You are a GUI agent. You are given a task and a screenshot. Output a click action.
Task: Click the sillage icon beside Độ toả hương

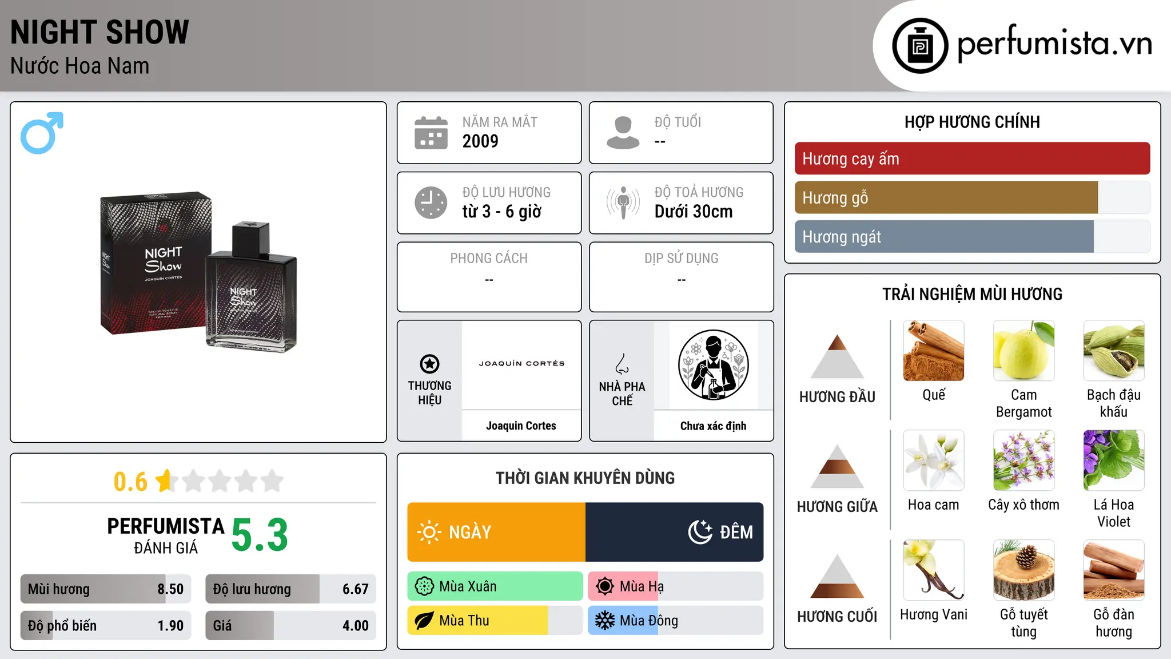tap(623, 203)
